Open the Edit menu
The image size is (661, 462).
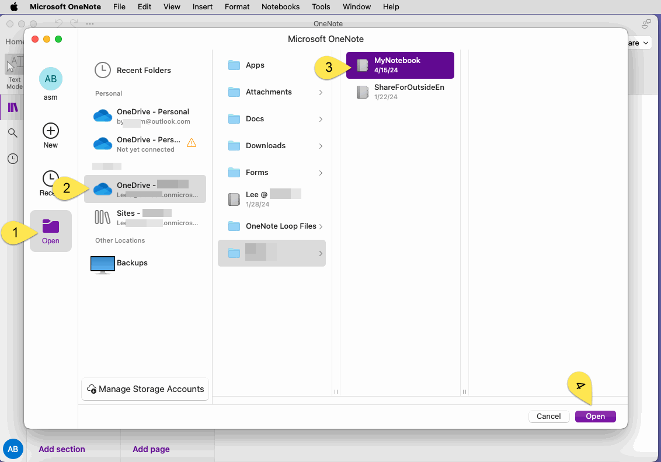tap(145, 7)
